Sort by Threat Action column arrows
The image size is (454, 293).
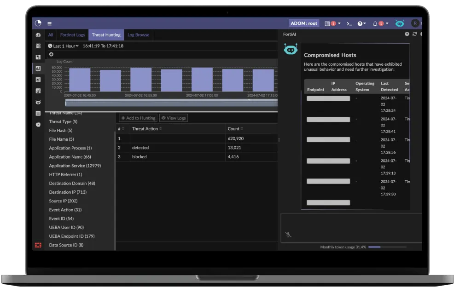[160, 129]
